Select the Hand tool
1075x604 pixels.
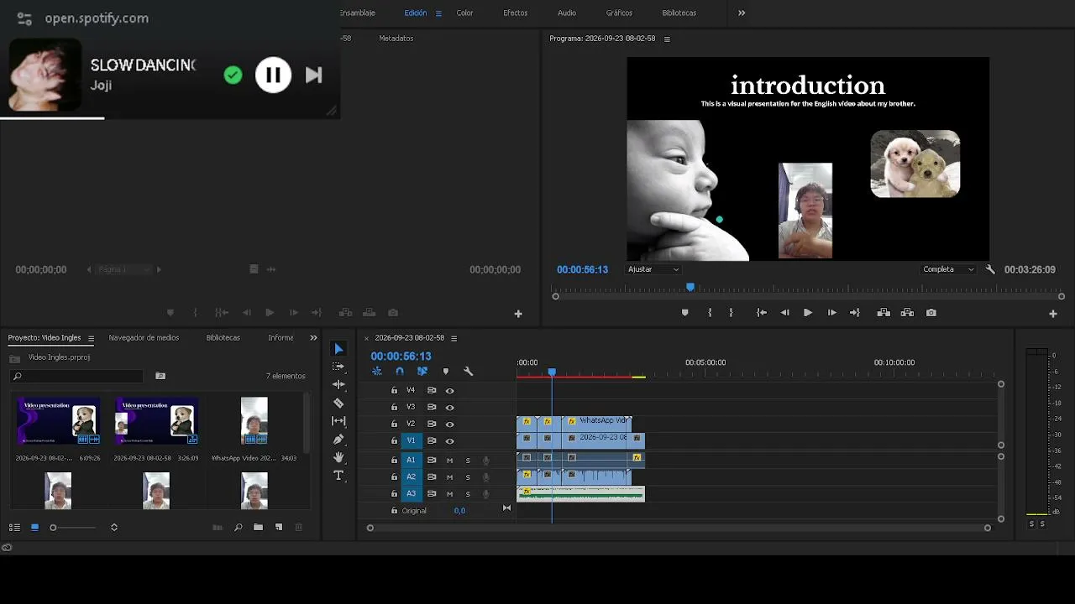click(338, 457)
